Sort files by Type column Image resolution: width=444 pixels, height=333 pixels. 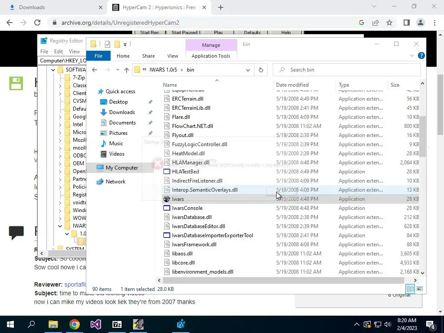[x=362, y=85]
